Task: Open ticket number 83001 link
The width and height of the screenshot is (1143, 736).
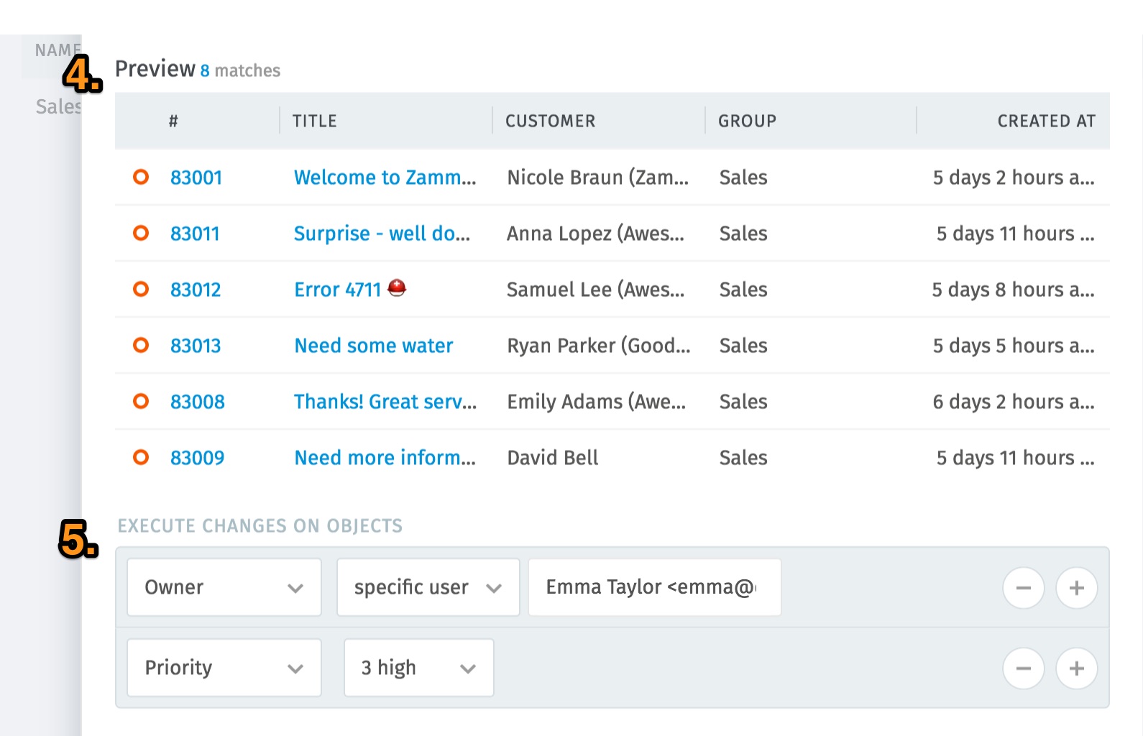Action: [x=196, y=178]
